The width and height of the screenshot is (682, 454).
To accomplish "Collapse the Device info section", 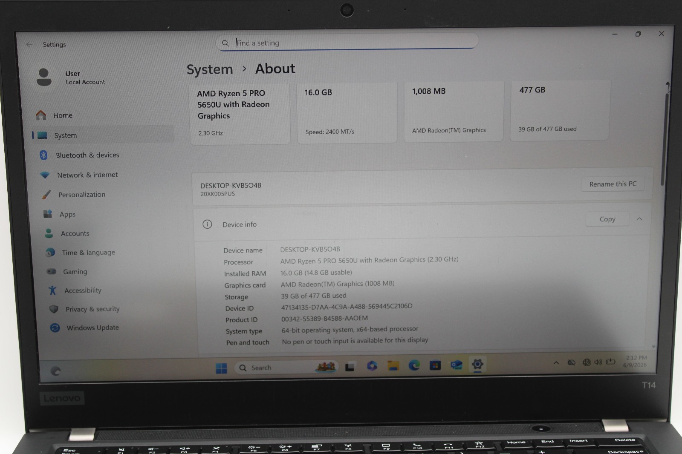I will tap(639, 219).
